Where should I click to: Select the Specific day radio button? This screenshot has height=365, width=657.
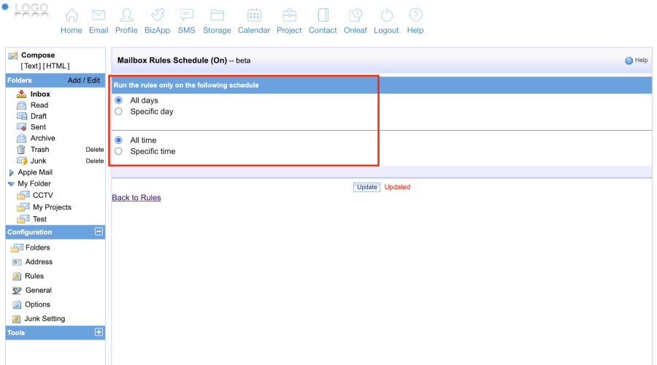119,112
